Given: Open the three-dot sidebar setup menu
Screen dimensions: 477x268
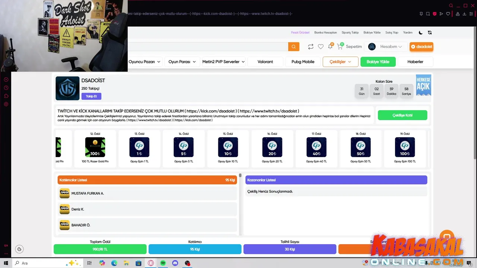Looking at the screenshot, I should pos(6,254).
